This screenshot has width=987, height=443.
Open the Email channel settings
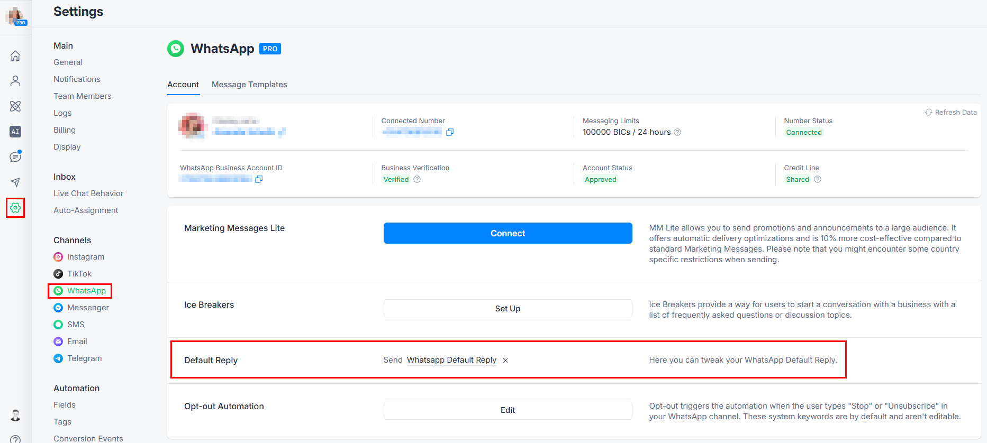70,342
